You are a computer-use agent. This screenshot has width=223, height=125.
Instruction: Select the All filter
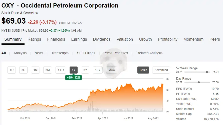coord(4,53)
